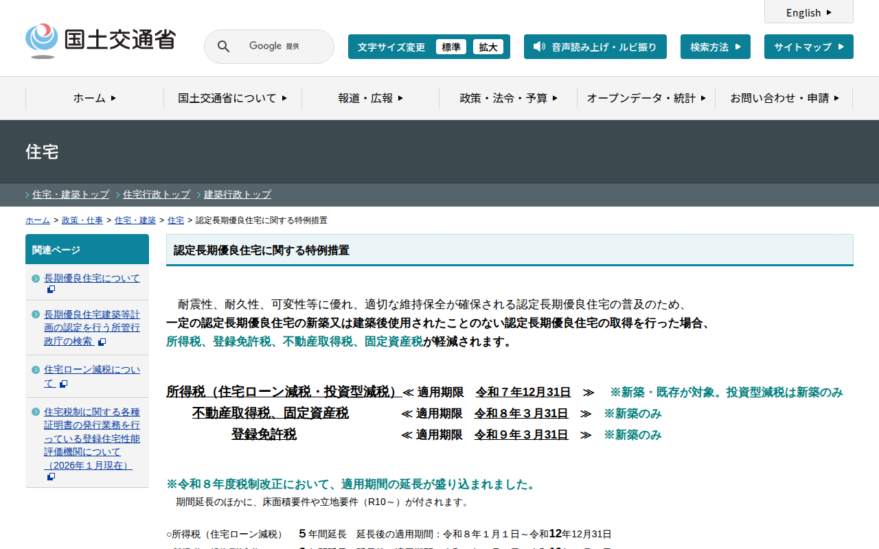Click 登録免許税 underlined text
879x549 pixels.
tap(264, 434)
